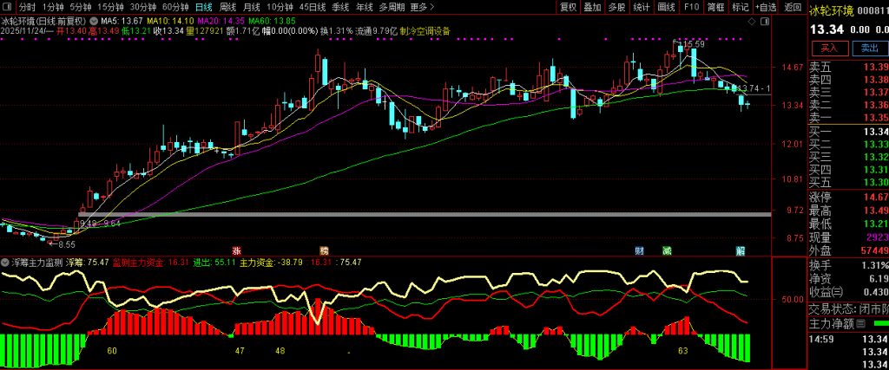
Task: Open the 画线 drawing tools
Action: click(666, 7)
